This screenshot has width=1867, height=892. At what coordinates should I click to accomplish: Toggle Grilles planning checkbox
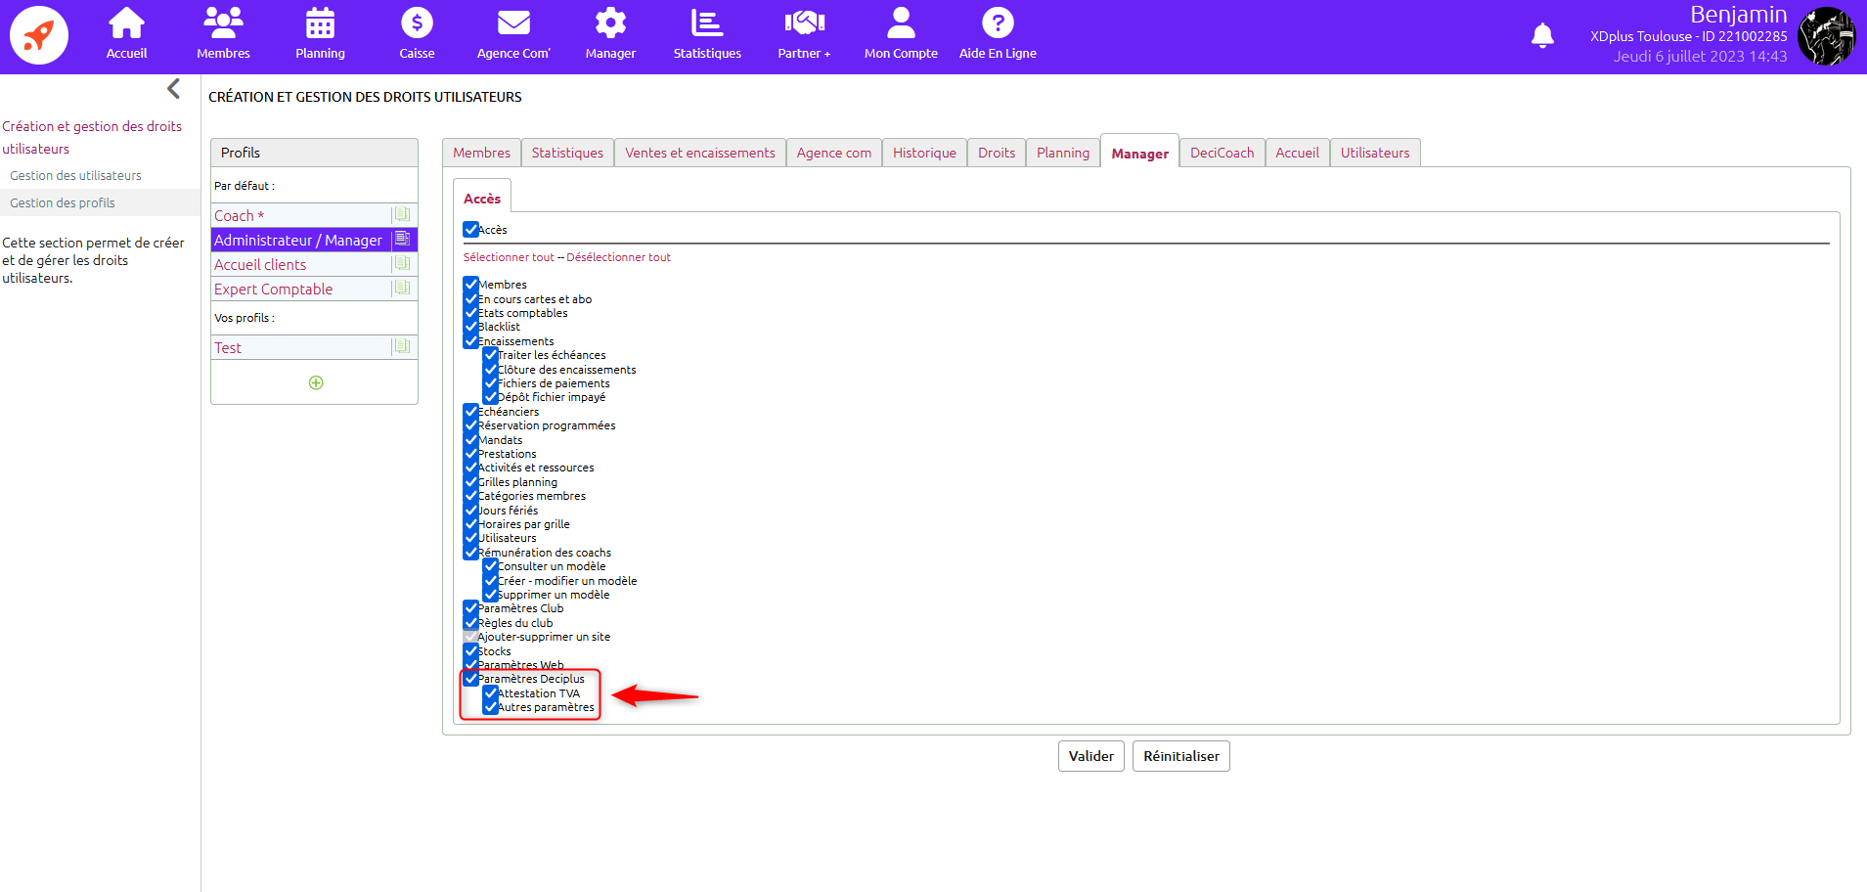471,482
